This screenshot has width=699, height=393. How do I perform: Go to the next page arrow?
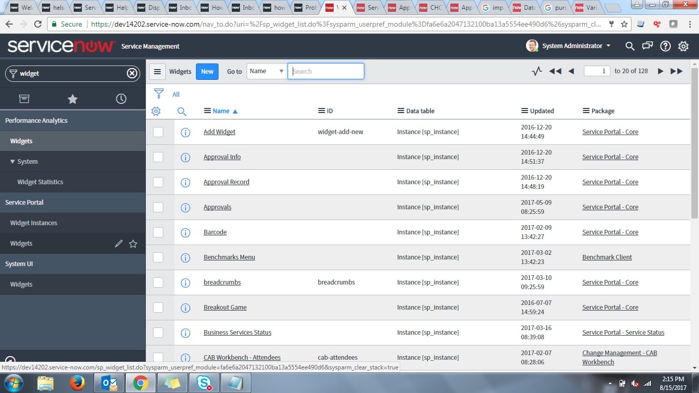tap(661, 71)
